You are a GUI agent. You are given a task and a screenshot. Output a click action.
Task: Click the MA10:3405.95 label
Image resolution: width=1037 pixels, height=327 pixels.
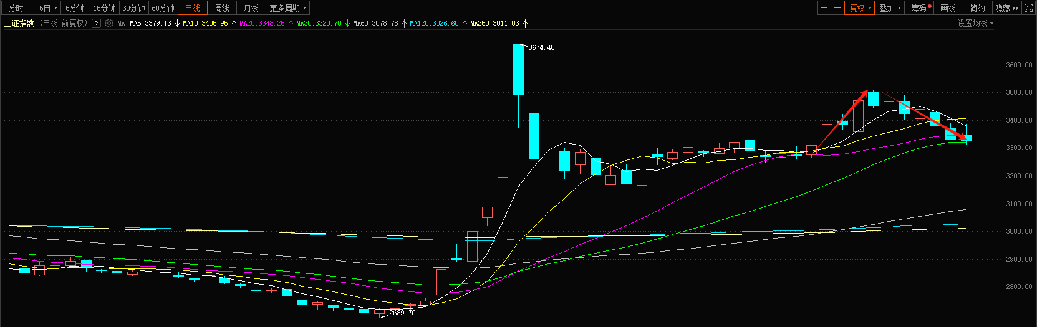[205, 23]
